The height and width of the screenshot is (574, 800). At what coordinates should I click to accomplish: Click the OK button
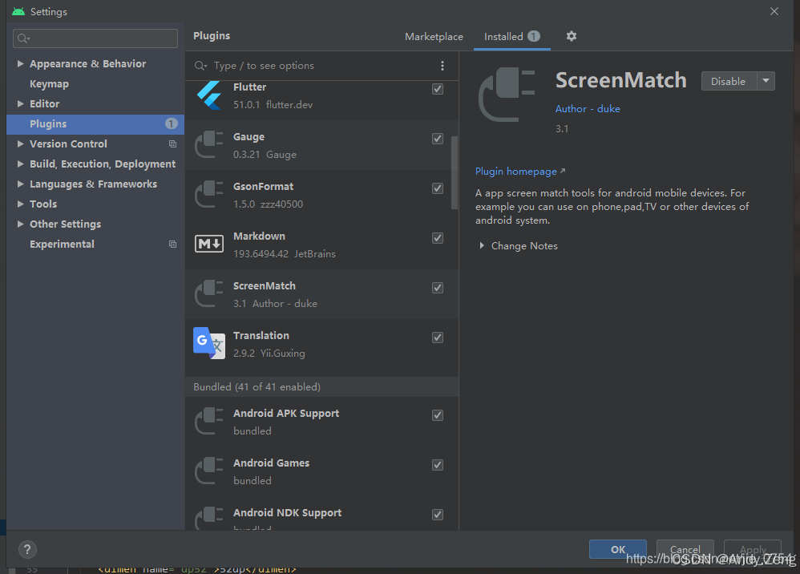tap(617, 549)
